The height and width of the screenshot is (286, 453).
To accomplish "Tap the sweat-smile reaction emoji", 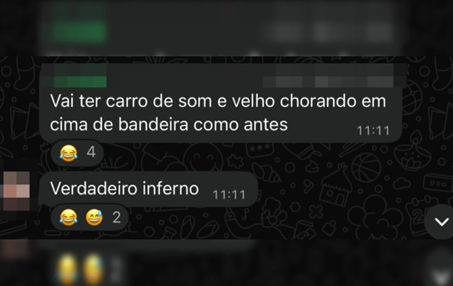I will [94, 217].
